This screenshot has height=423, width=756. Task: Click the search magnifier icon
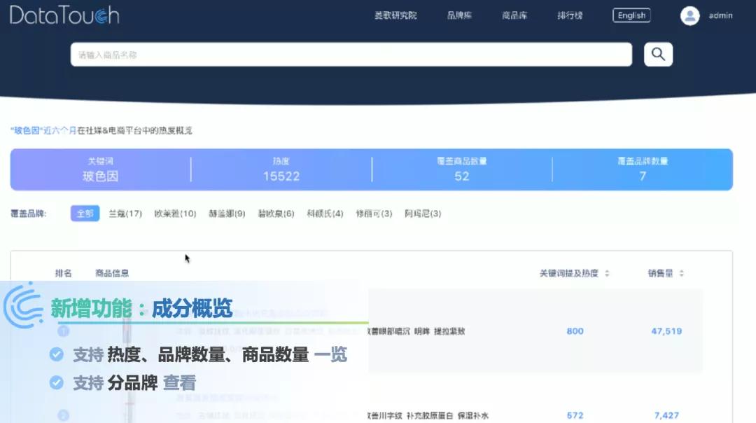tap(657, 54)
